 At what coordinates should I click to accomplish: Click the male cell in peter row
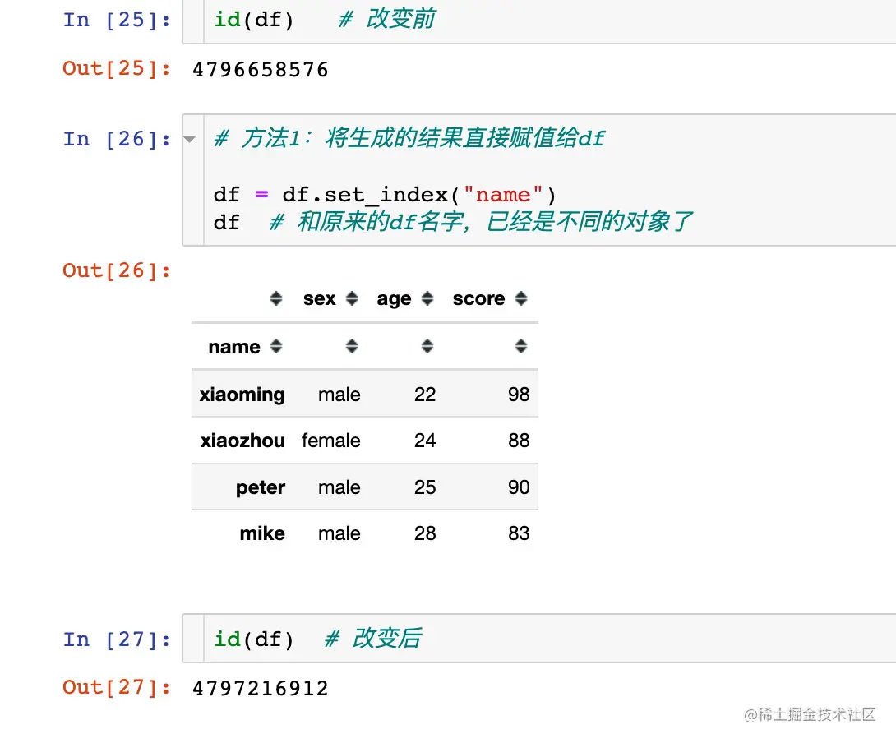[x=339, y=487]
